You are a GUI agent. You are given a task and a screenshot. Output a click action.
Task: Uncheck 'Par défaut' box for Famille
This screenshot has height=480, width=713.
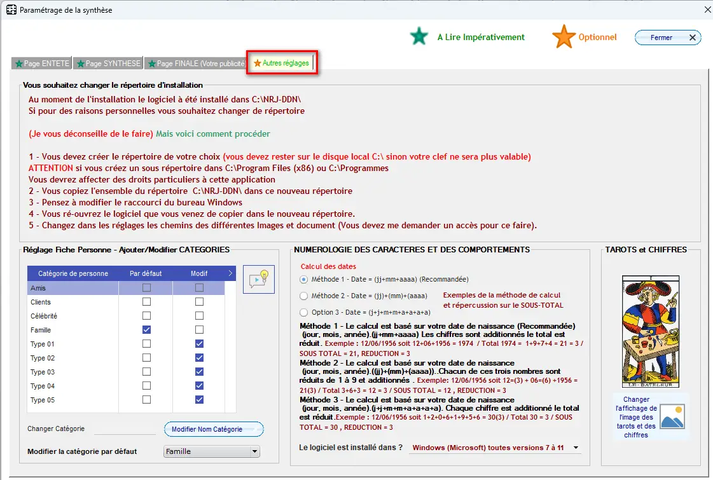tap(147, 330)
